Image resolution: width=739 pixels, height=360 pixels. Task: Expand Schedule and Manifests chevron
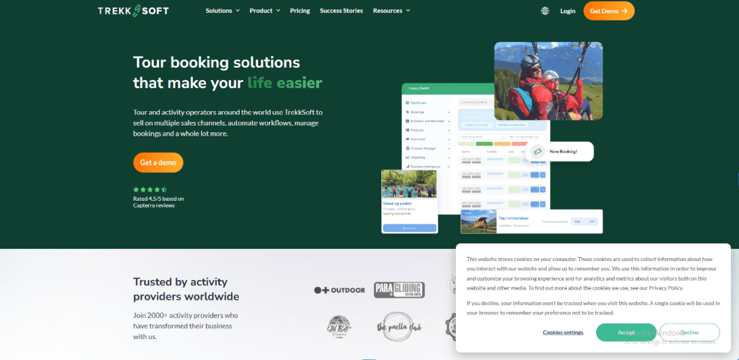[448, 121]
